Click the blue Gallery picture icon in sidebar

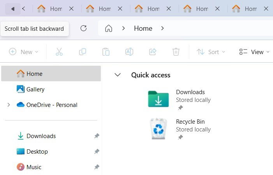21,89
